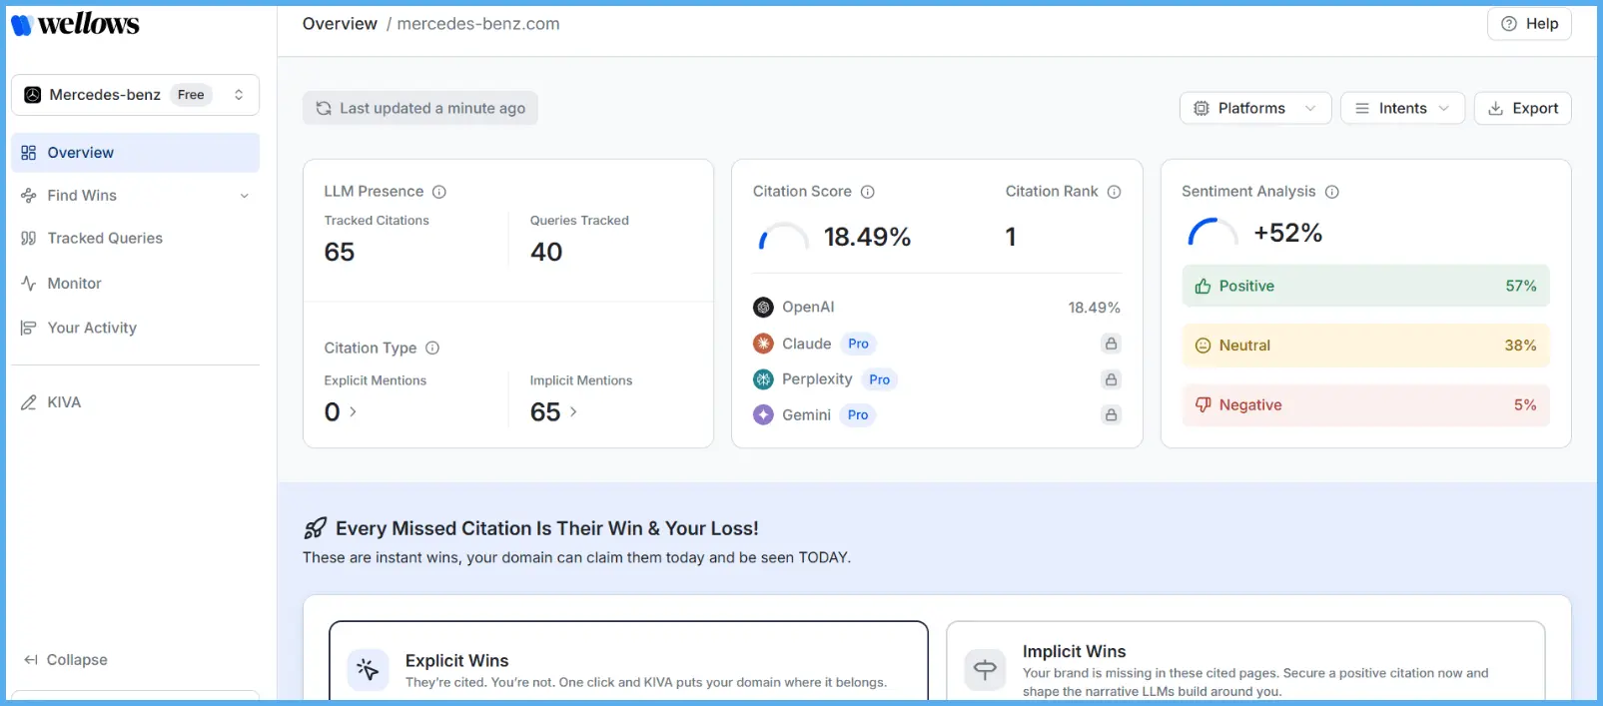Click the rocket icon beside Missed Citation heading

pyautogui.click(x=315, y=528)
